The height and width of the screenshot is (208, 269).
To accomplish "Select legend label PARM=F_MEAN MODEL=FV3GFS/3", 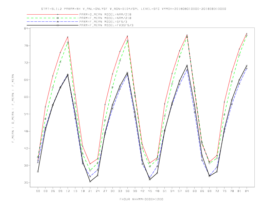I will 106,25.
